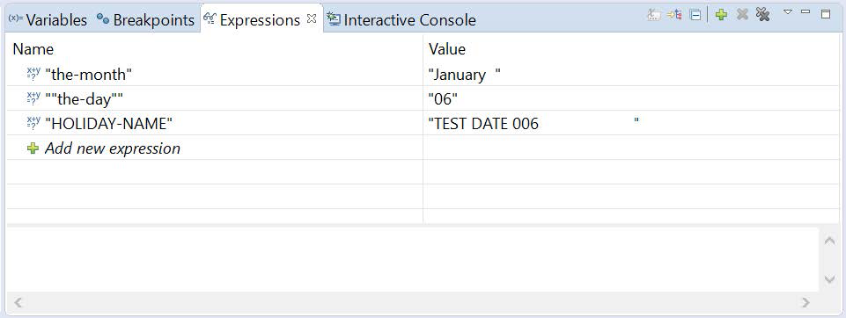Viewport: 846px width, 318px height.
Task: Create a new watch expression via green plus
Action: coord(721,15)
